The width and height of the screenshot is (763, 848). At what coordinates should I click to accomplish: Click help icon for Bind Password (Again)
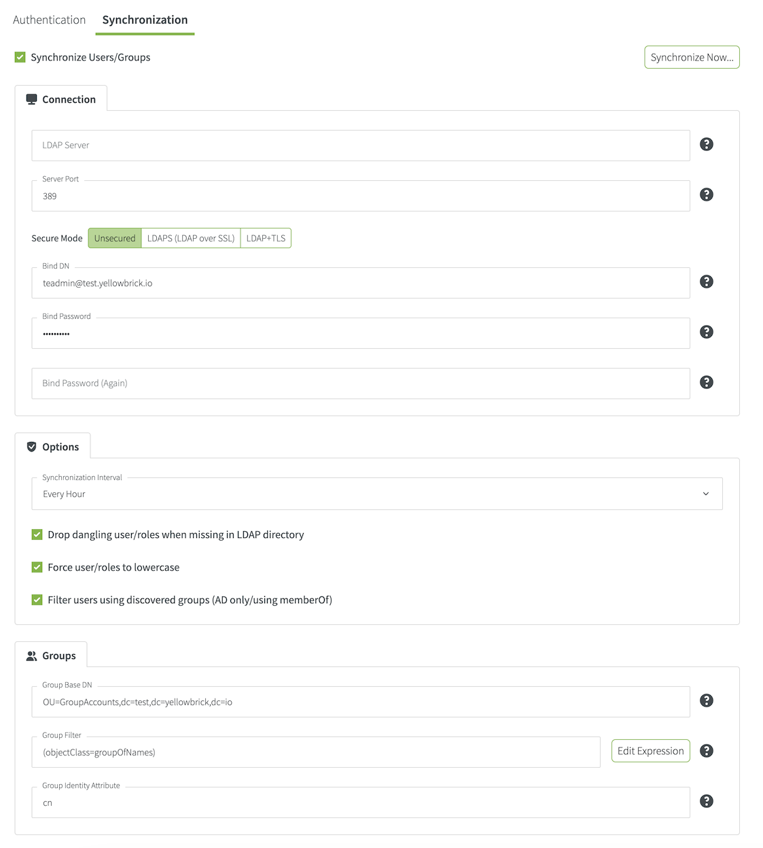coord(707,382)
